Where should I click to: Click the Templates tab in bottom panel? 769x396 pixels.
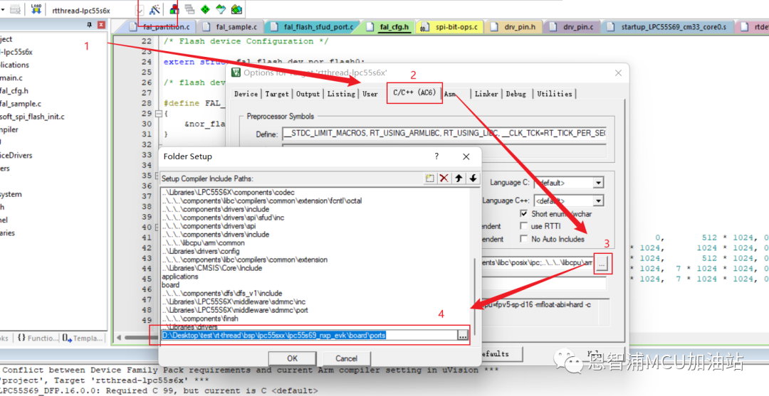(83, 338)
